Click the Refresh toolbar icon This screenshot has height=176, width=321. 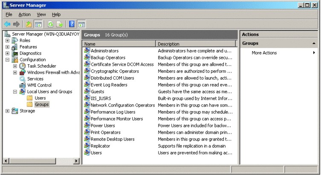pyautogui.click(x=50, y=24)
